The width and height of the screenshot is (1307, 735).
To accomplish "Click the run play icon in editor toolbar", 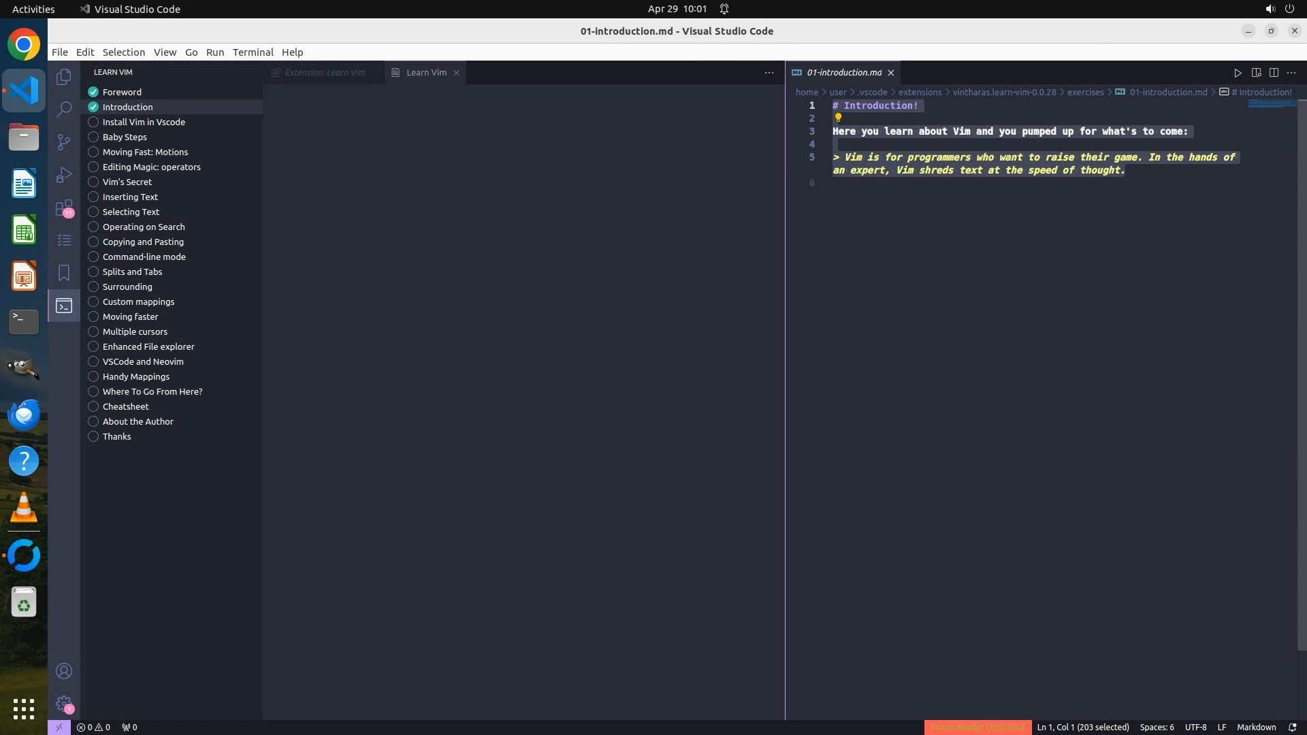I will pyautogui.click(x=1238, y=73).
